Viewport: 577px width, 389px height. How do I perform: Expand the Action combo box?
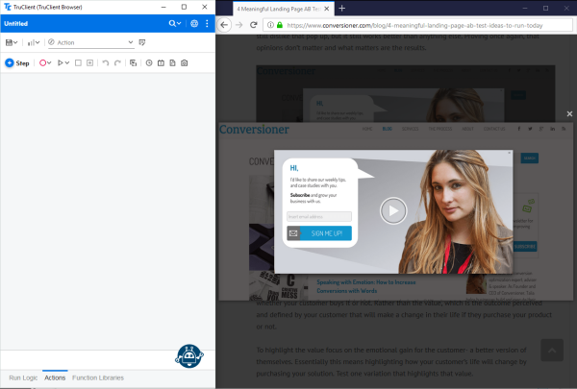click(90, 42)
